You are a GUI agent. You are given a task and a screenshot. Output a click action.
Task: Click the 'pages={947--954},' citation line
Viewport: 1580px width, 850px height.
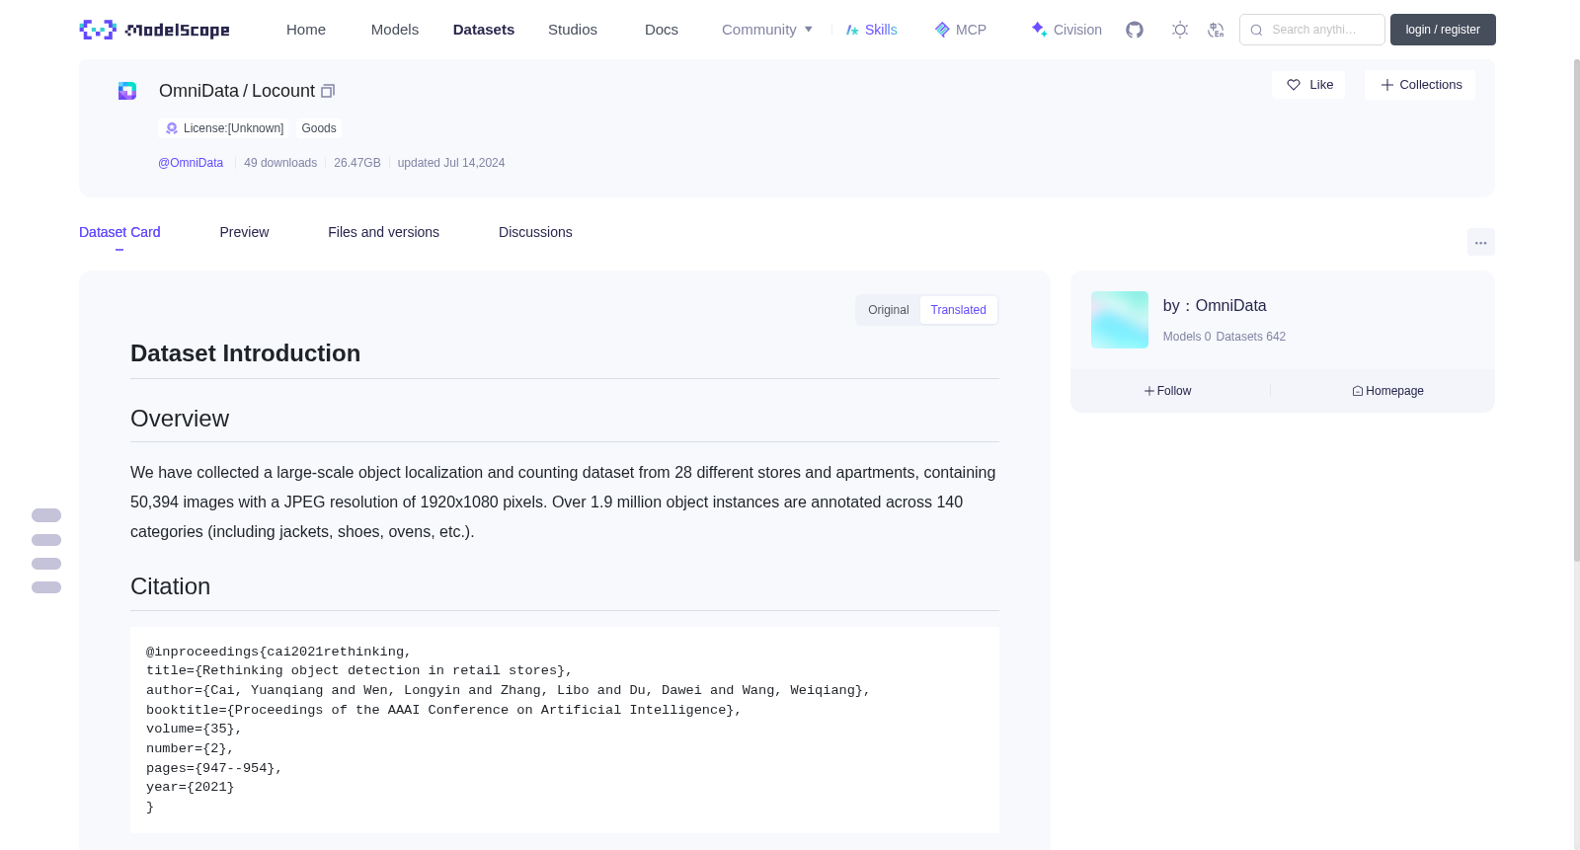point(214,768)
